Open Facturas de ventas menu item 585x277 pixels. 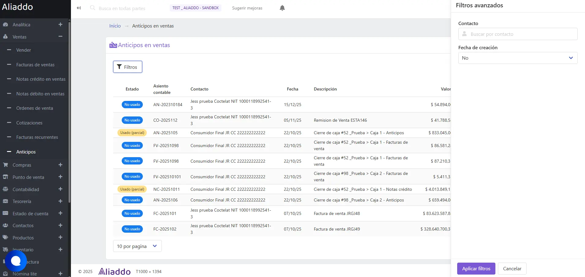(x=35, y=65)
